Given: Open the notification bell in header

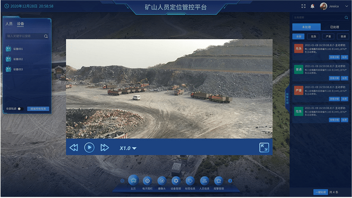Looking at the screenshot, I should pyautogui.click(x=312, y=6).
